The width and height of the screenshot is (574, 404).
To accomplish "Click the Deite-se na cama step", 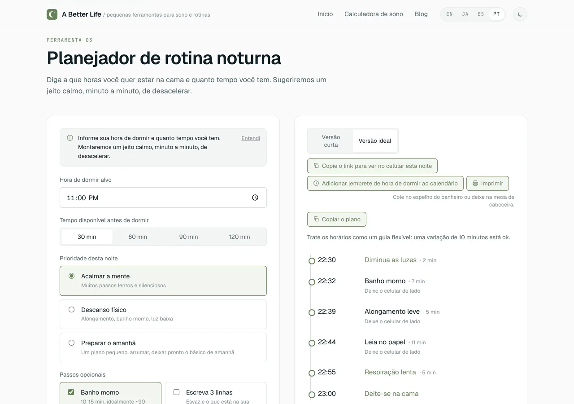I will point(391,394).
